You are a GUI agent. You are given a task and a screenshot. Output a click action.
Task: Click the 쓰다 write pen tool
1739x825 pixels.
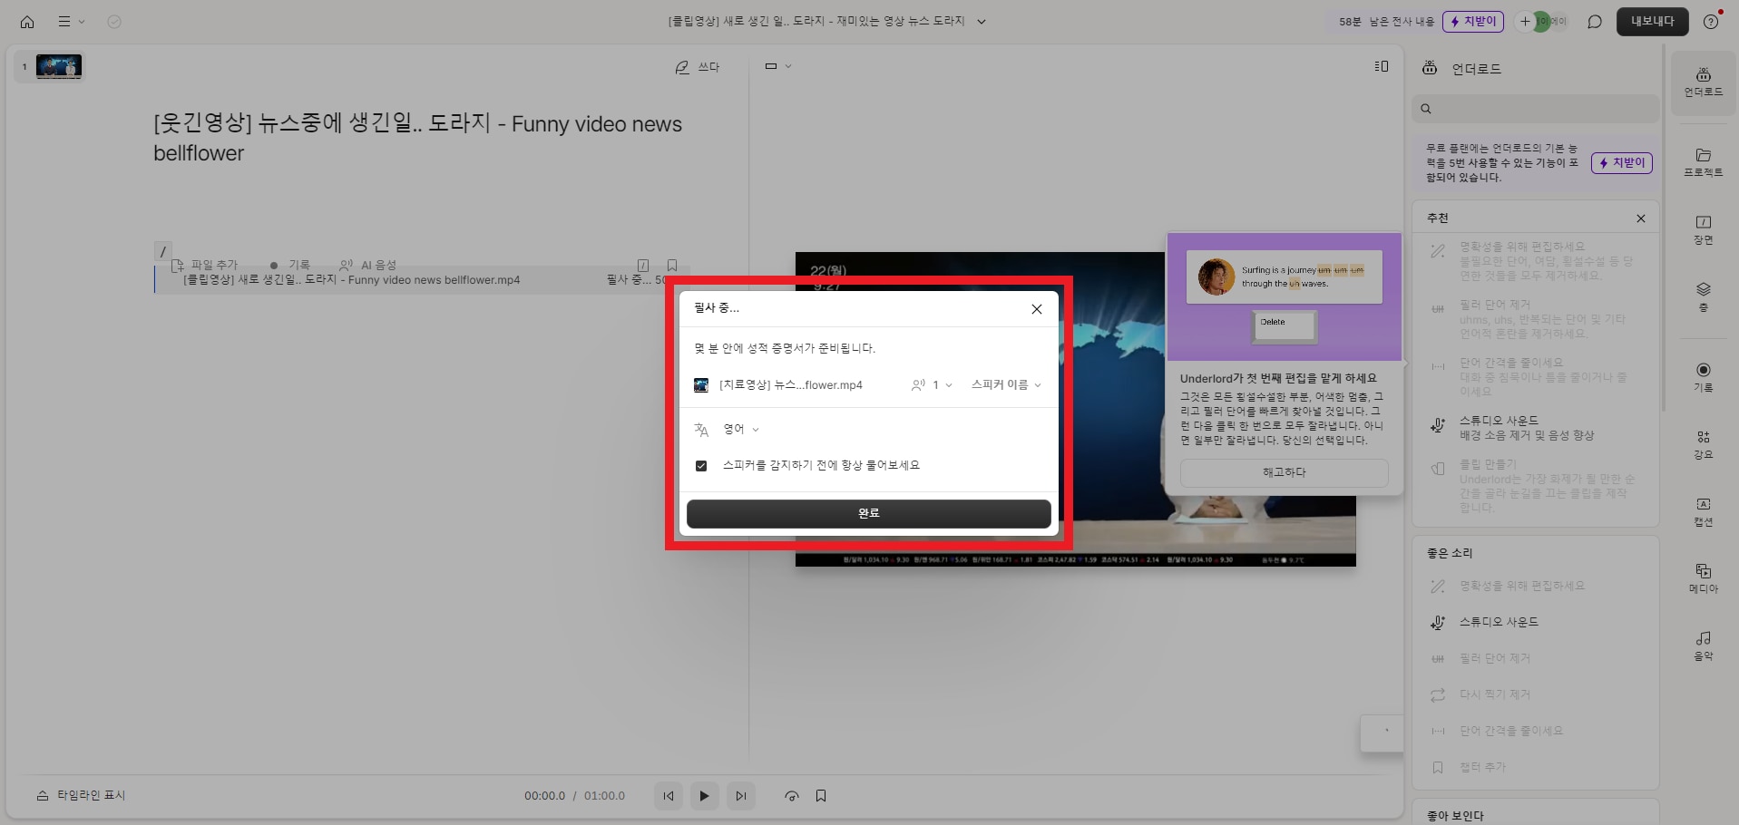click(x=697, y=67)
